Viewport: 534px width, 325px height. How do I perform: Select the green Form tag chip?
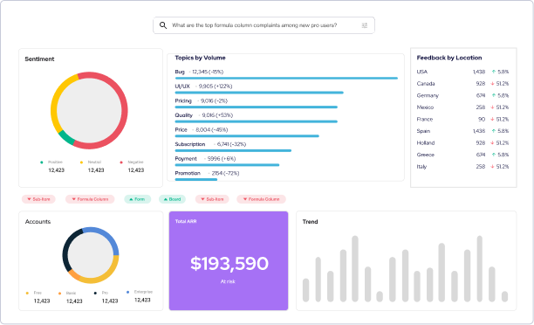137,199
